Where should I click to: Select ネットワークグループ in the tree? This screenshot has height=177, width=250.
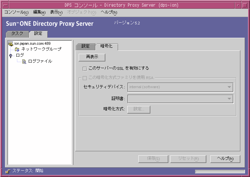click(x=41, y=49)
